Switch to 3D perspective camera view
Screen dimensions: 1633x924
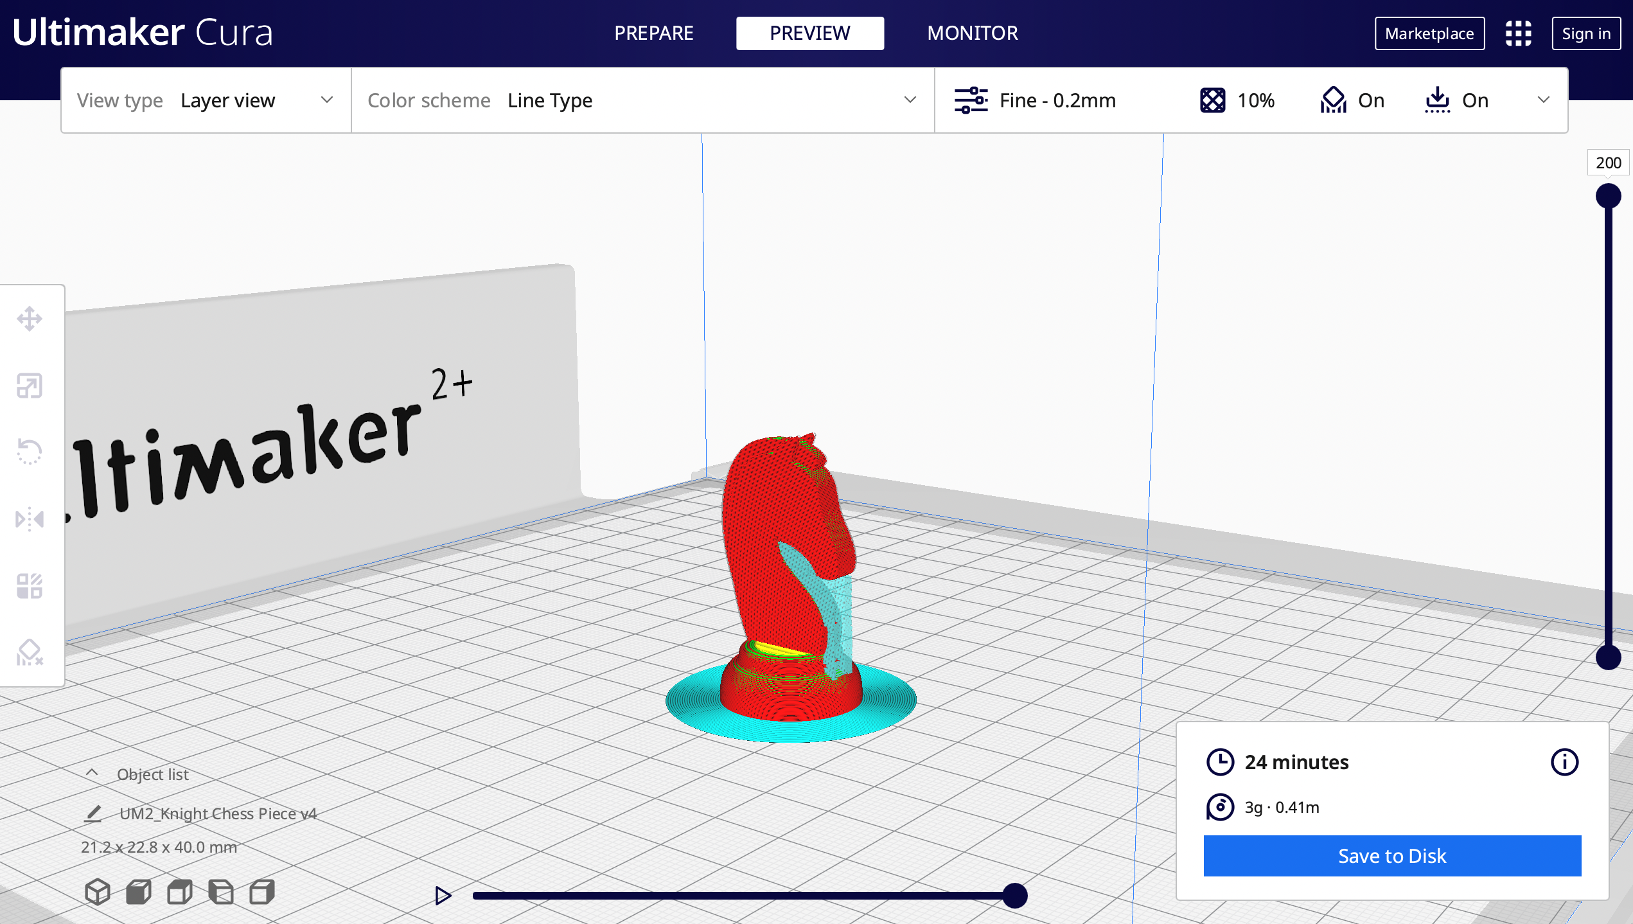point(98,892)
